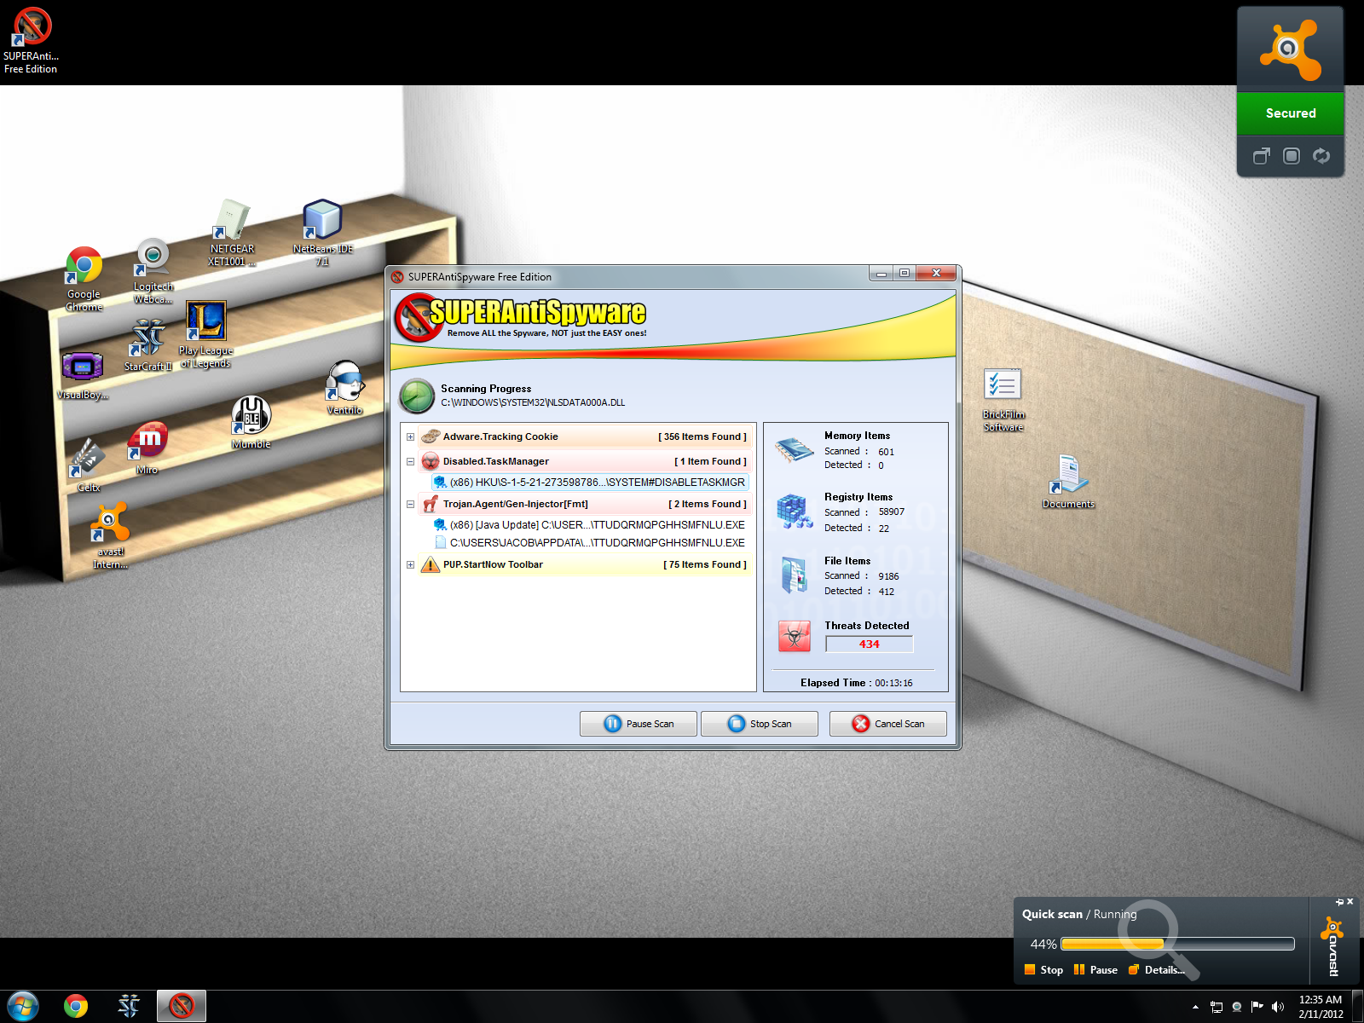Open Chrome from the taskbar
Viewport: 1364px width, 1023px height.
pos(76,1007)
